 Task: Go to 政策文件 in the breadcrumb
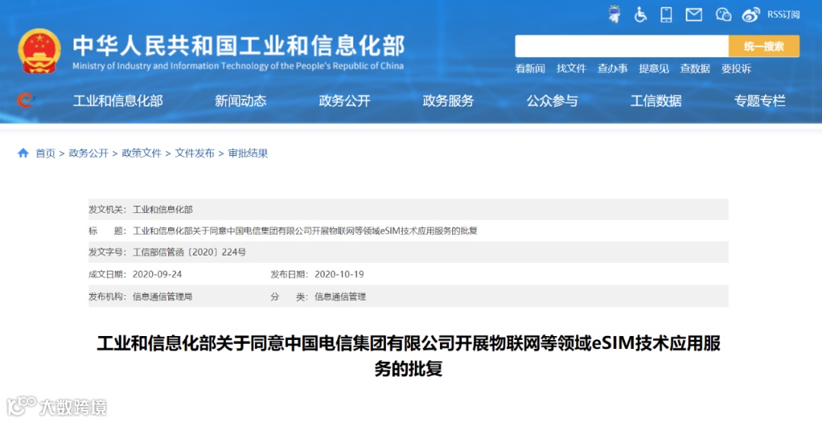click(142, 153)
